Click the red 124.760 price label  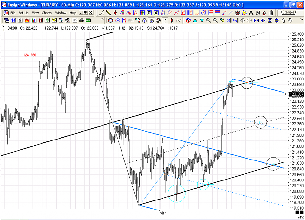pos(30,55)
